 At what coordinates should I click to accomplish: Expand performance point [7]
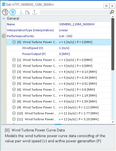click(x=14, y=96)
